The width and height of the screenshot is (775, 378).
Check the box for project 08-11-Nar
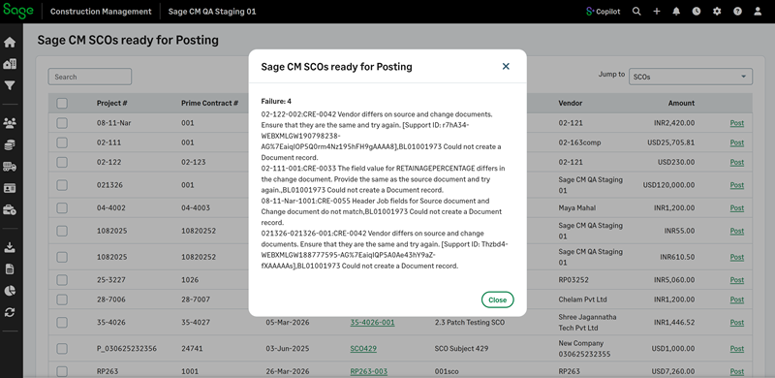(x=62, y=123)
